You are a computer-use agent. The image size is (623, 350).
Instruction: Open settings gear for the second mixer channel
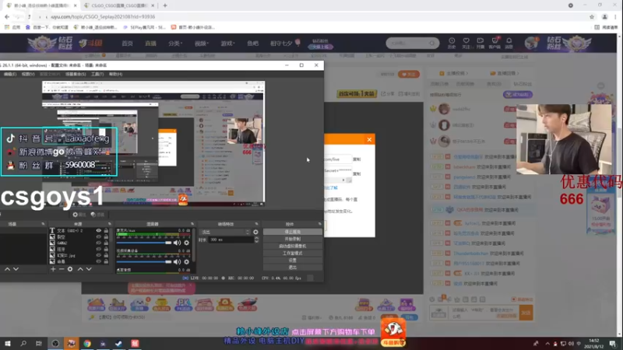186,261
